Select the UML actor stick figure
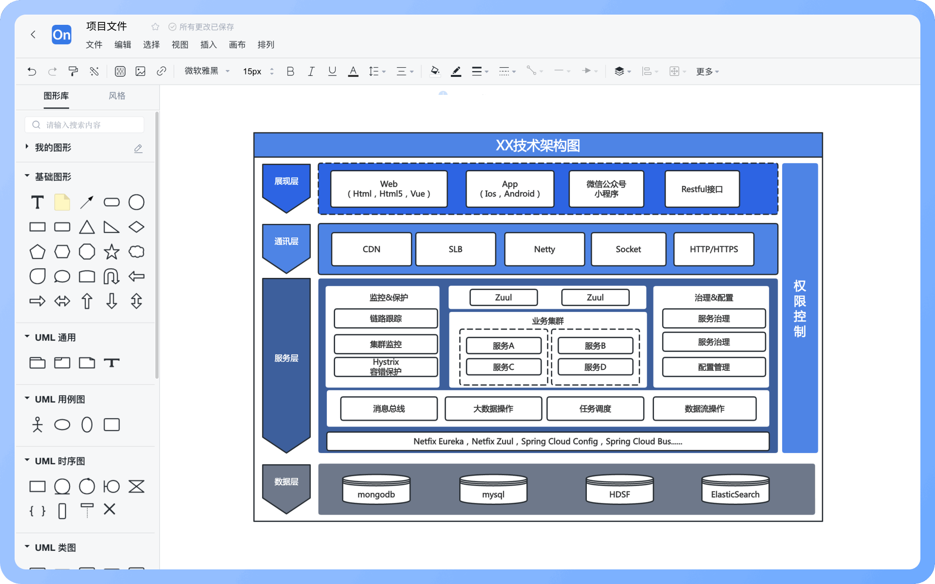 point(37,424)
